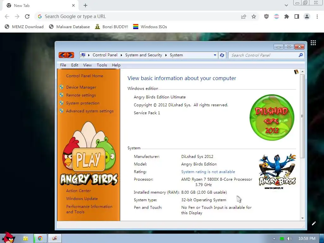The width and height of the screenshot is (324, 243).
Task: Open Remote settings link
Action: pos(81,95)
